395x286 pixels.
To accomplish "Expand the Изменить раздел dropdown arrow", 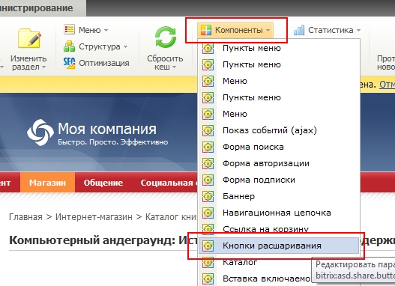I will pos(43,67).
